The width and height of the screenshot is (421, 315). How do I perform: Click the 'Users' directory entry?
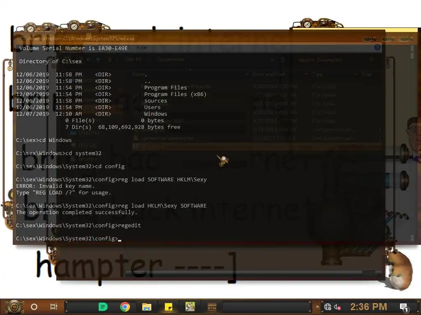(x=152, y=107)
